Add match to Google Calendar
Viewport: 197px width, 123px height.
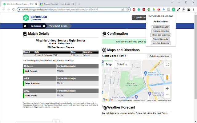[161, 27]
